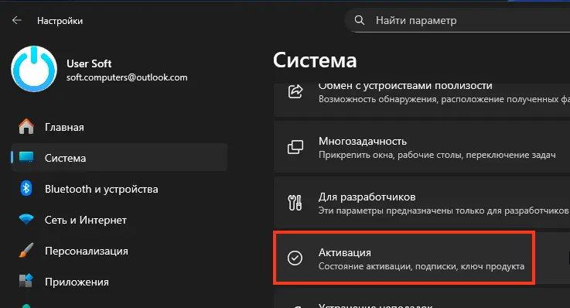The width and height of the screenshot is (570, 308).
Task: Click the Состояние активации, подписки description text
Action: click(422, 266)
